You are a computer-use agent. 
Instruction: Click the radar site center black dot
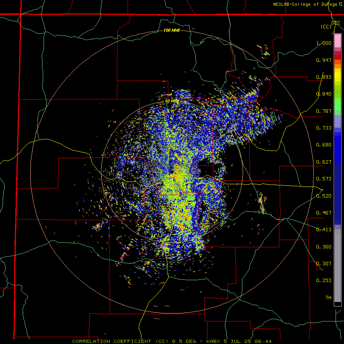(x=172, y=171)
